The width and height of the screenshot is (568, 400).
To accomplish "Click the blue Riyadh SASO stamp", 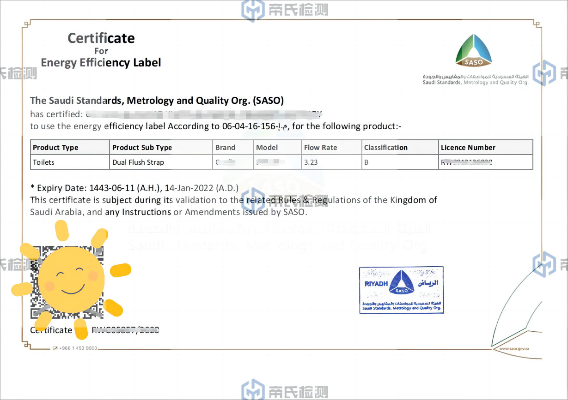I will pos(401,290).
